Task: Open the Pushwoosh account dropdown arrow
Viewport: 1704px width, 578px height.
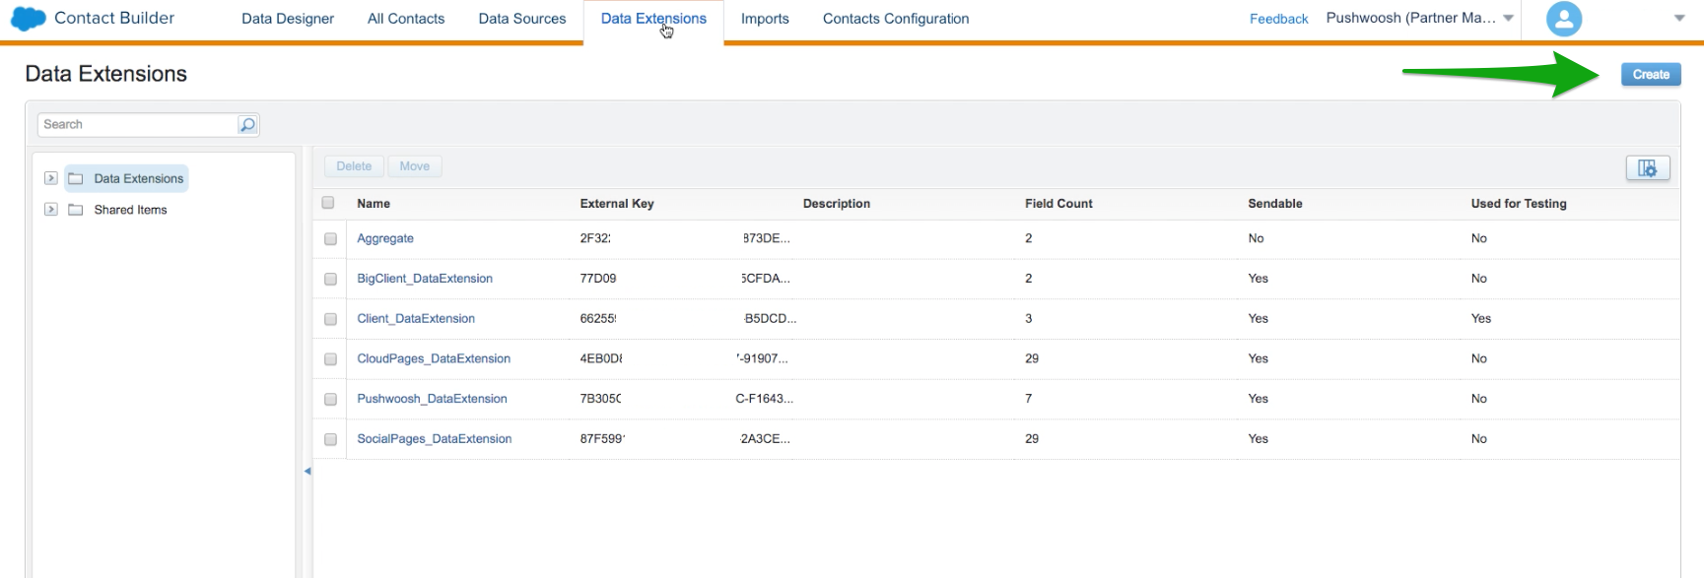Action: [x=1508, y=19]
